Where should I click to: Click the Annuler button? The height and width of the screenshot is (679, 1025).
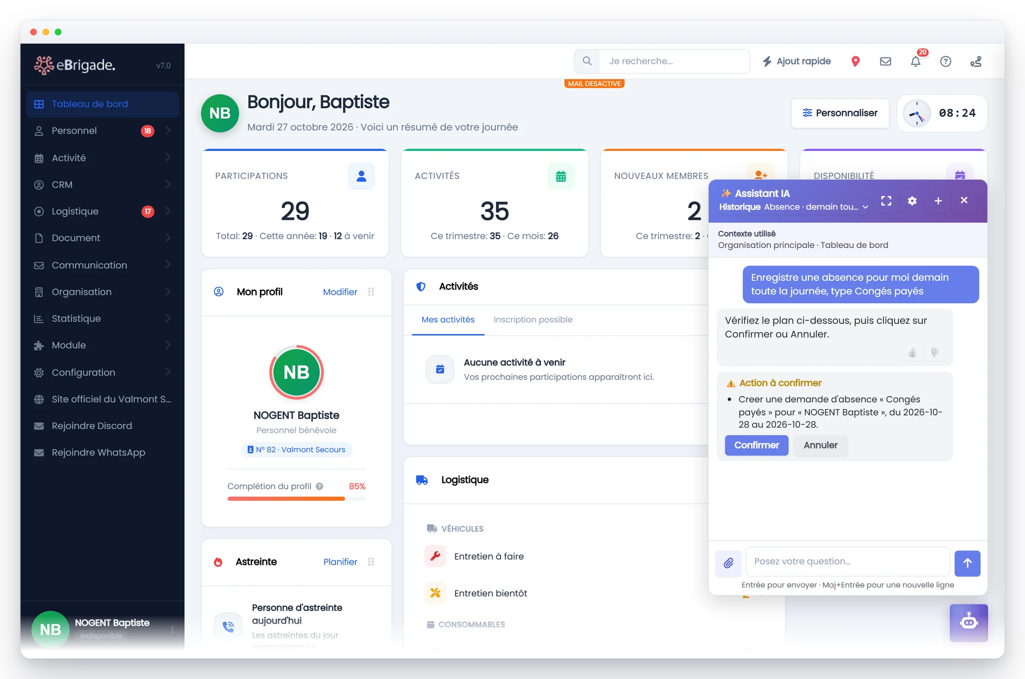tap(820, 445)
